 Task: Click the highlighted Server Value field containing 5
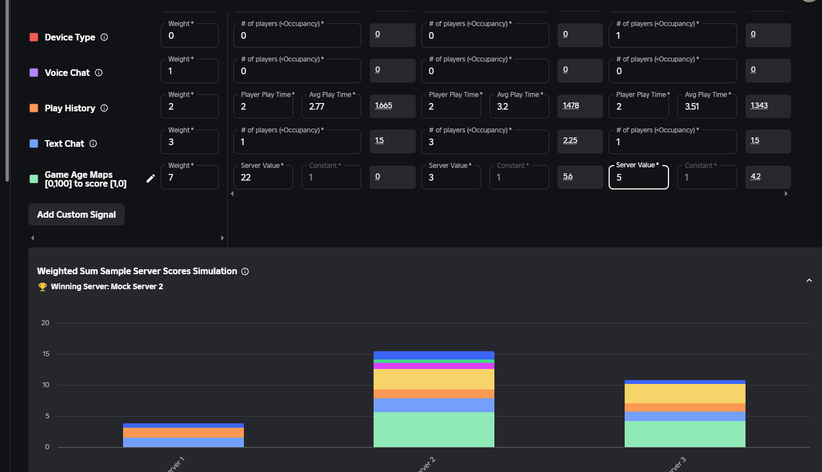pyautogui.click(x=639, y=177)
